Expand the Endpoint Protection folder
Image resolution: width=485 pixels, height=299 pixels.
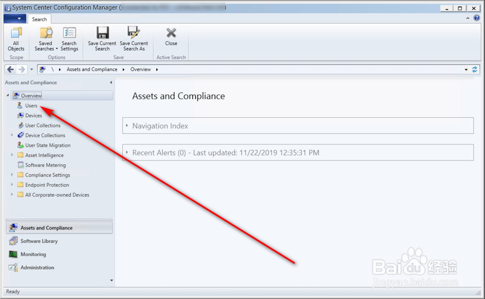click(12, 185)
